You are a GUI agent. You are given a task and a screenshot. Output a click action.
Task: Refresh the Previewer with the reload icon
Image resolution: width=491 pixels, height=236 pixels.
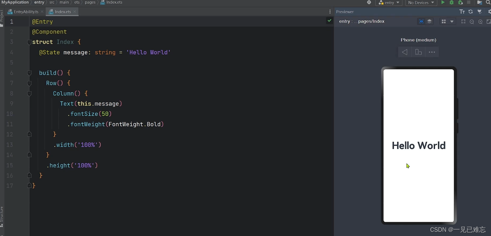471,12
